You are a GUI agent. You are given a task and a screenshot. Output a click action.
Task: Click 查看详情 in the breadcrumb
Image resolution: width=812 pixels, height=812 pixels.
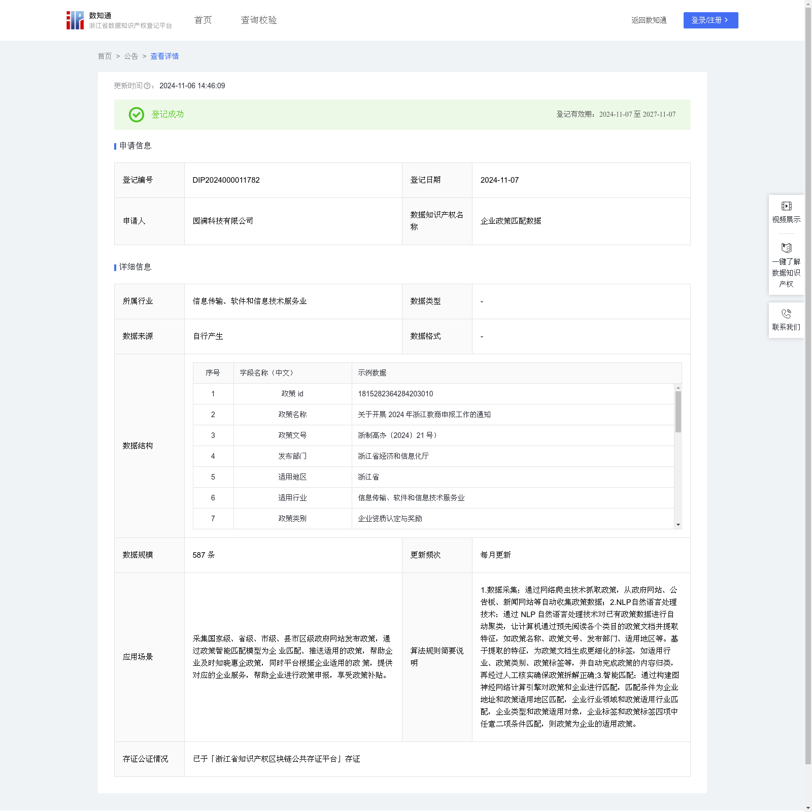[164, 56]
